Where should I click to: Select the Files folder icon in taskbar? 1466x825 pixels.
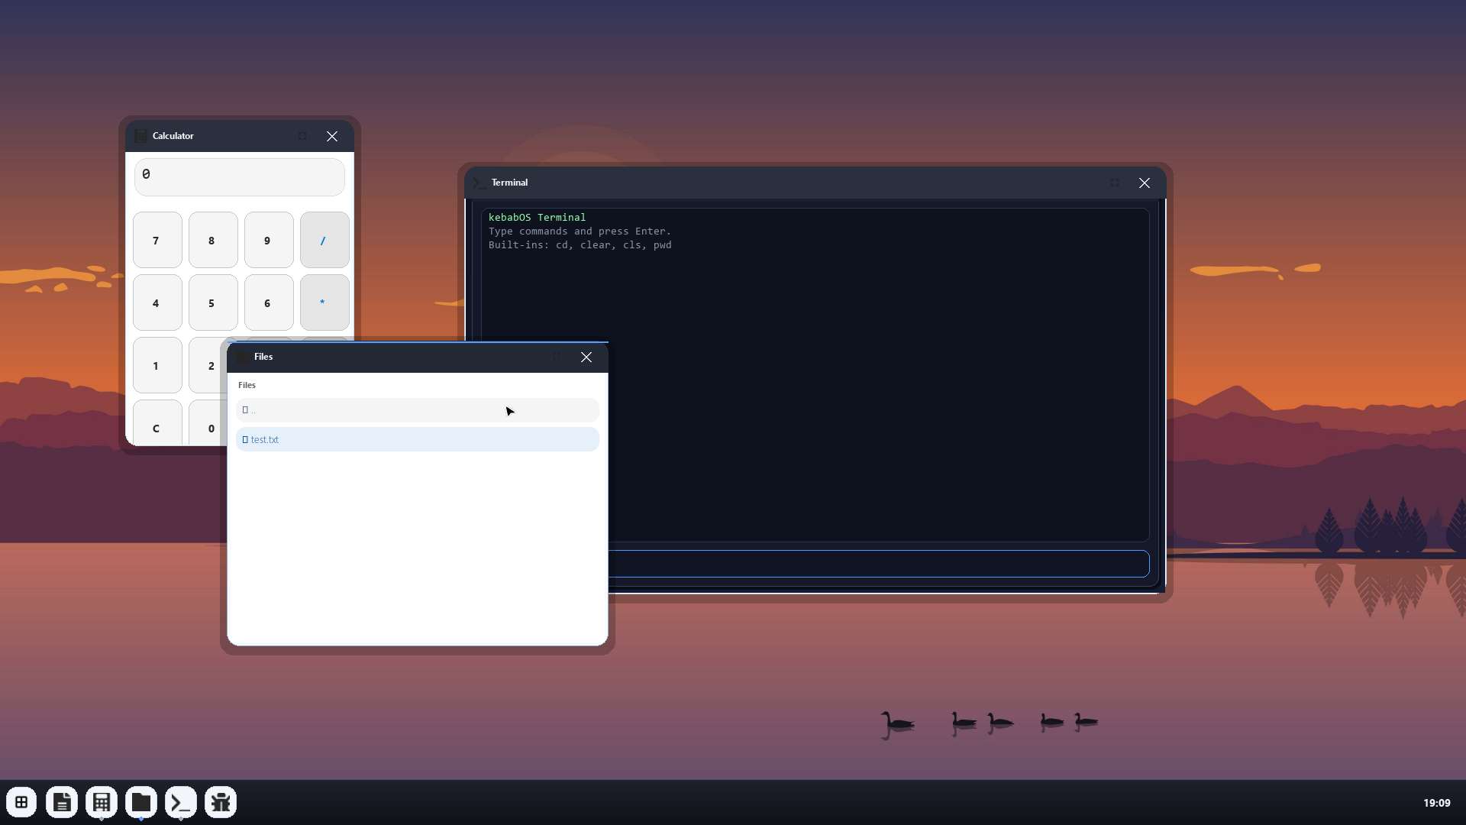[140, 802]
